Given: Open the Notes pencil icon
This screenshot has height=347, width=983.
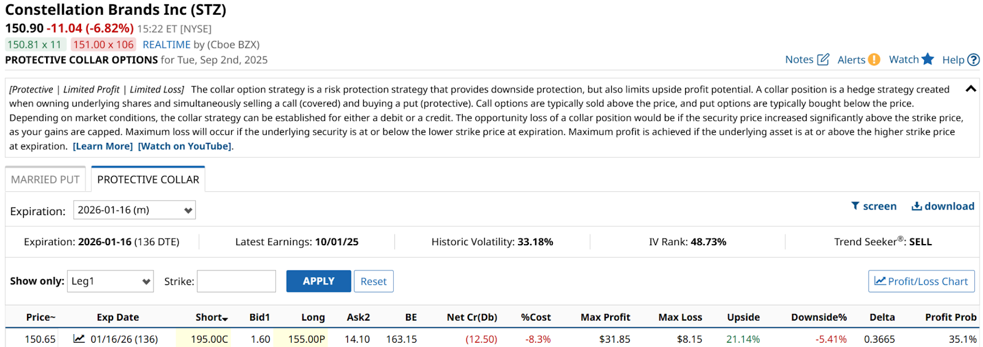Looking at the screenshot, I should coord(823,59).
